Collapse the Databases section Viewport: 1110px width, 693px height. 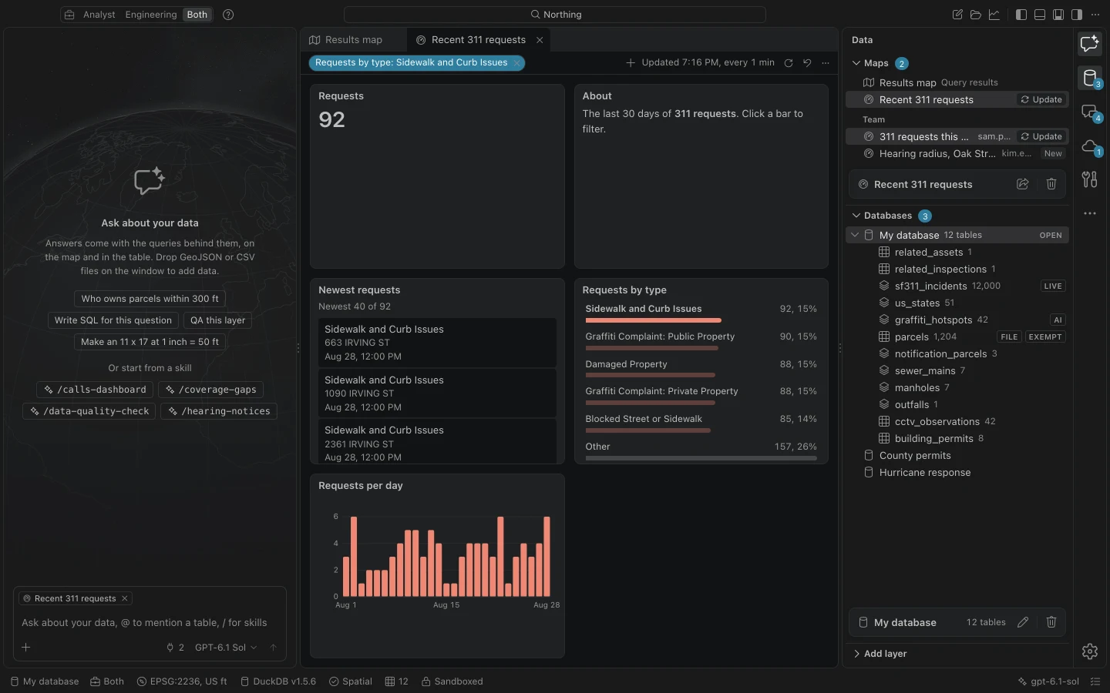click(x=856, y=216)
